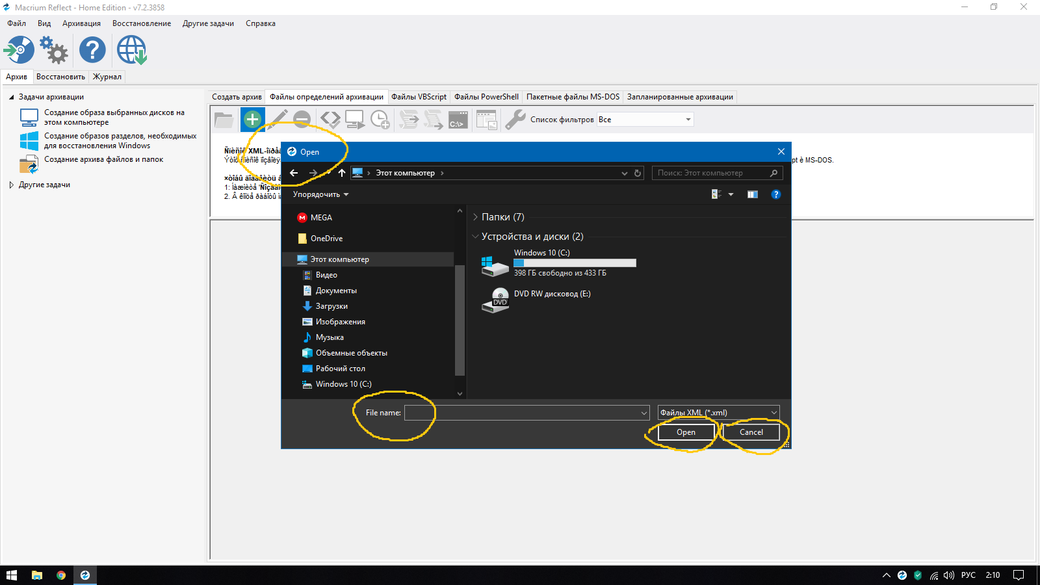Screen dimensions: 1040x585
Task: Click the Open button in dialog
Action: coord(686,432)
